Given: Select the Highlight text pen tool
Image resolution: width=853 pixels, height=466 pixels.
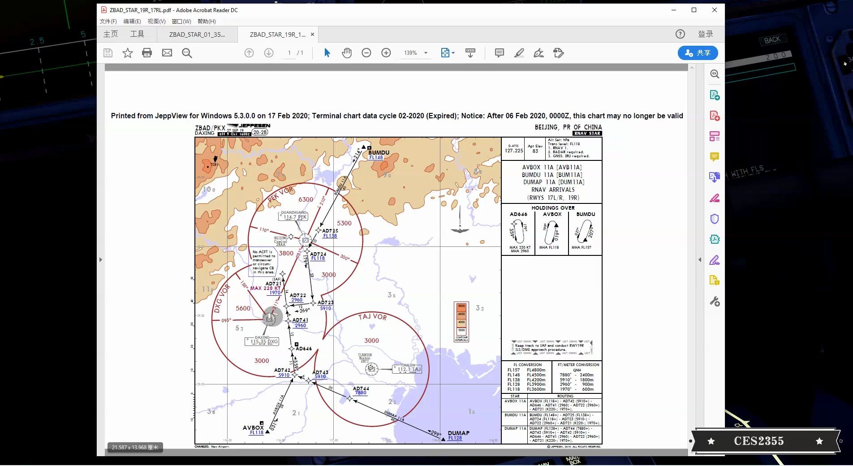Looking at the screenshot, I should point(519,53).
